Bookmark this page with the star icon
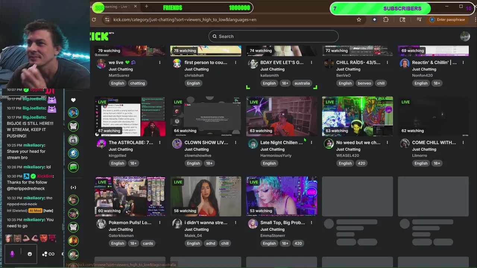477x268 pixels. tap(359, 20)
